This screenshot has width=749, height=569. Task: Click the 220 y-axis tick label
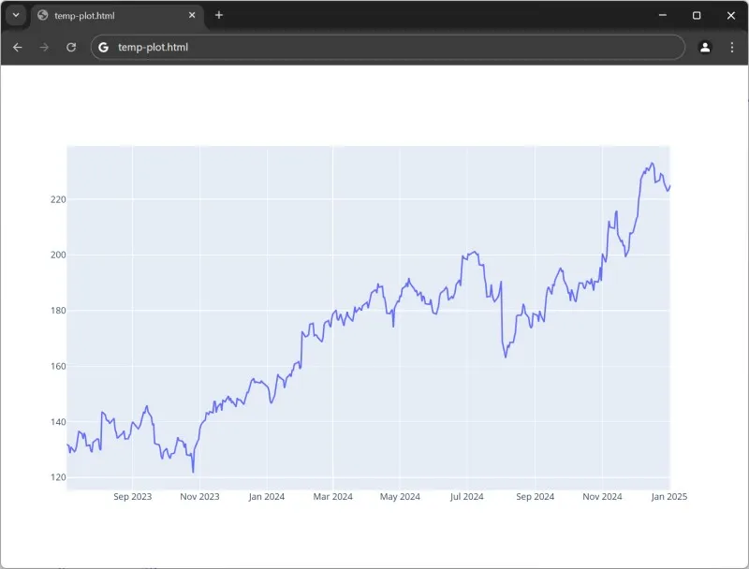[x=58, y=199]
